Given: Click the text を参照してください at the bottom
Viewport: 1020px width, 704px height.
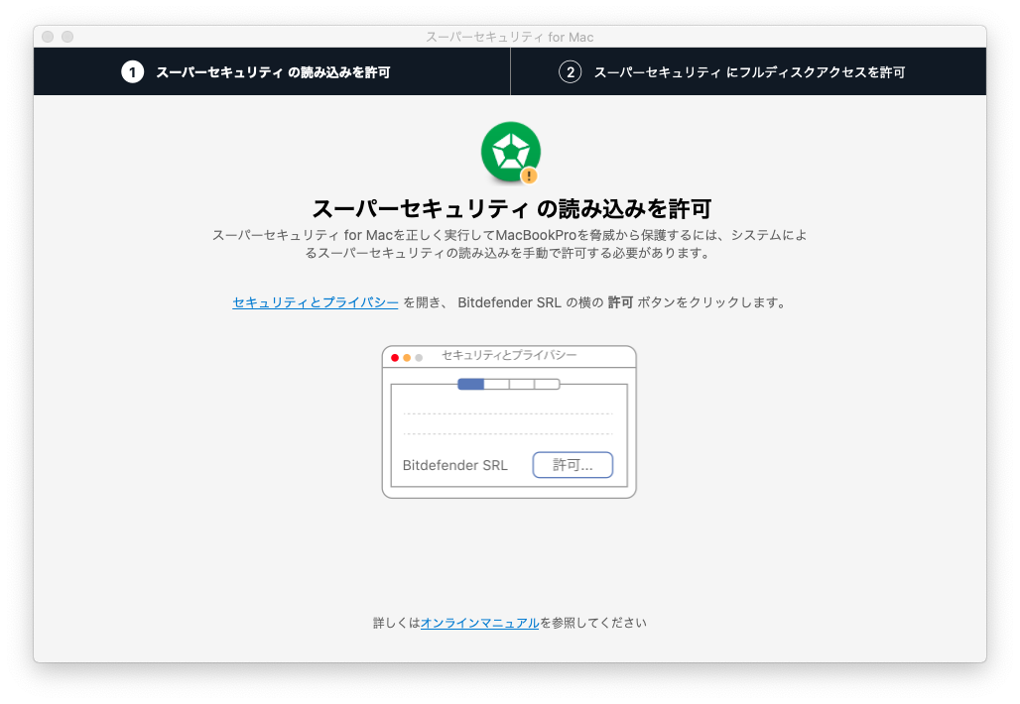Looking at the screenshot, I should [x=593, y=623].
